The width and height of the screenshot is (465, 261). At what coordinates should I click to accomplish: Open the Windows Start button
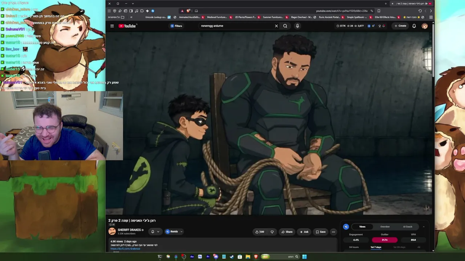coord(304,257)
